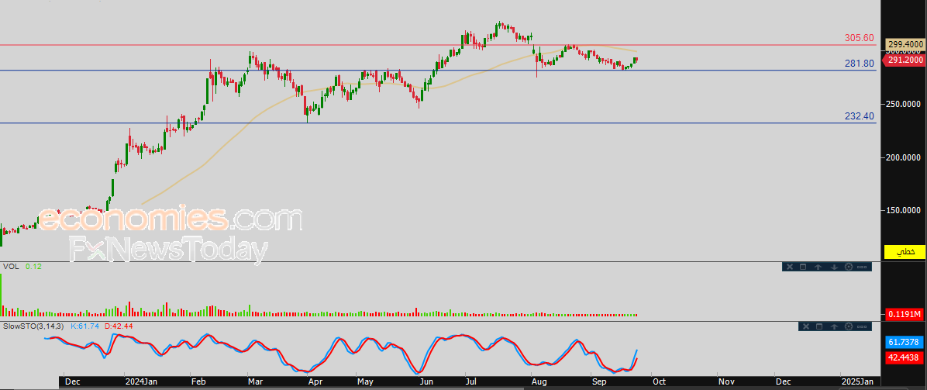
Task: Click the 150.0000 price axis label
Action: [903, 210]
